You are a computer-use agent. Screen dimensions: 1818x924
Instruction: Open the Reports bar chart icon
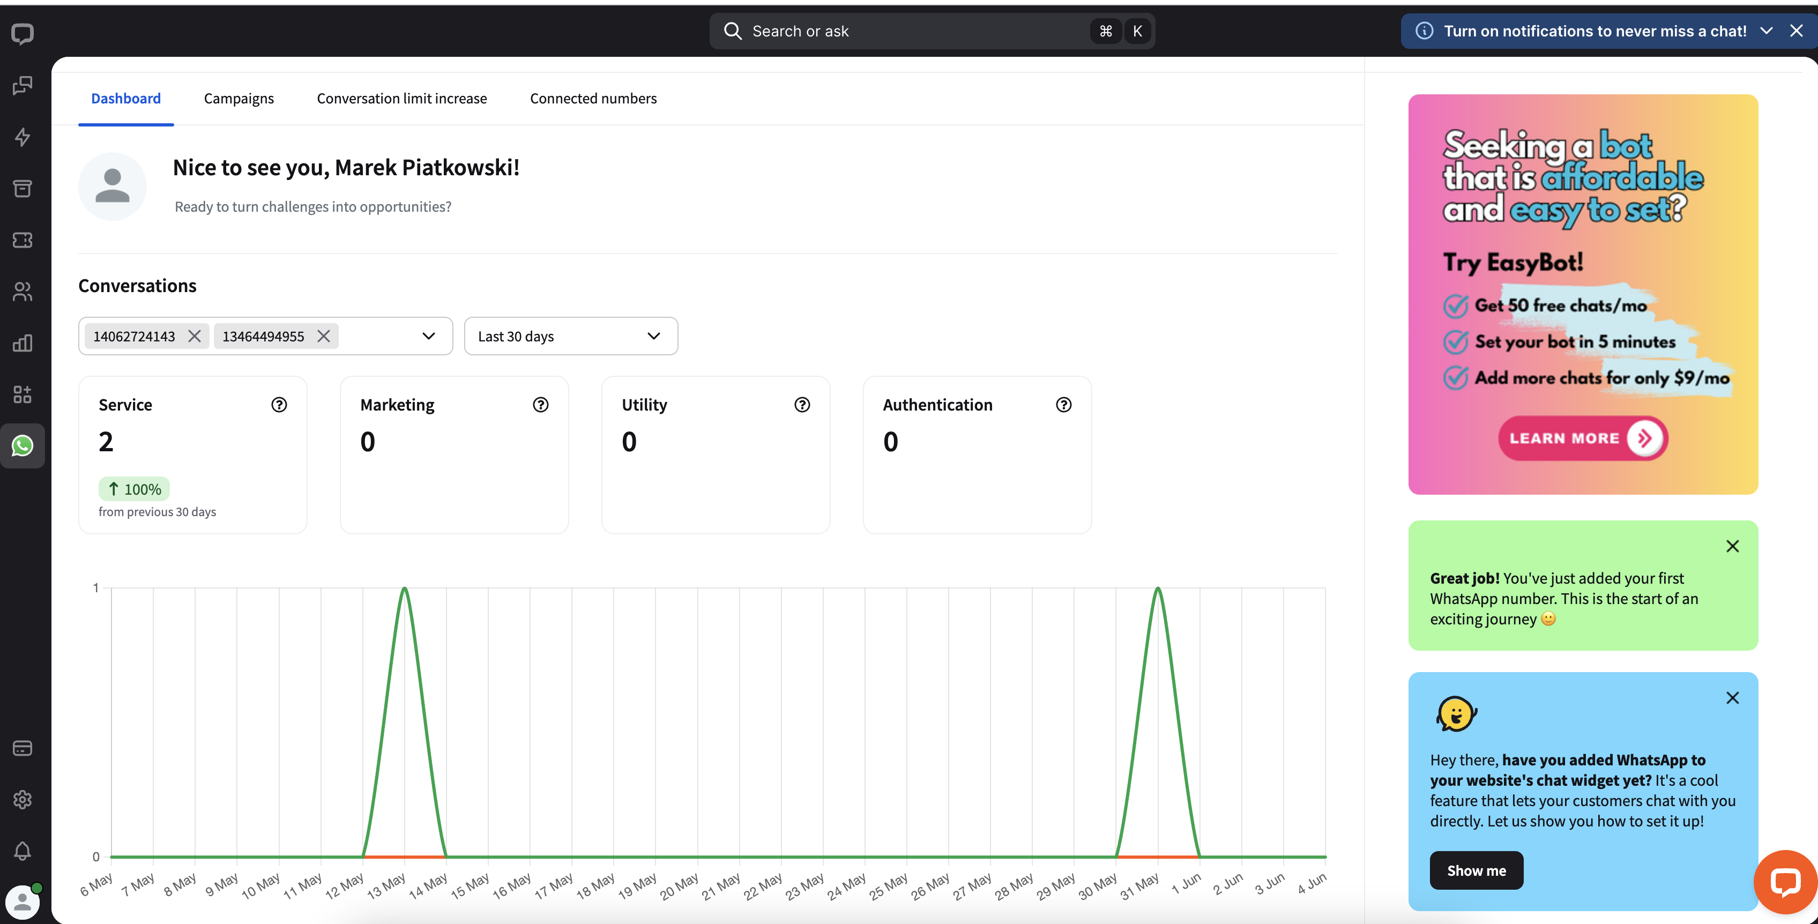point(23,343)
